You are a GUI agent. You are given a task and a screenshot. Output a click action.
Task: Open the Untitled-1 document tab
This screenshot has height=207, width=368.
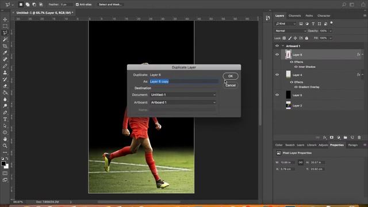[45, 13]
